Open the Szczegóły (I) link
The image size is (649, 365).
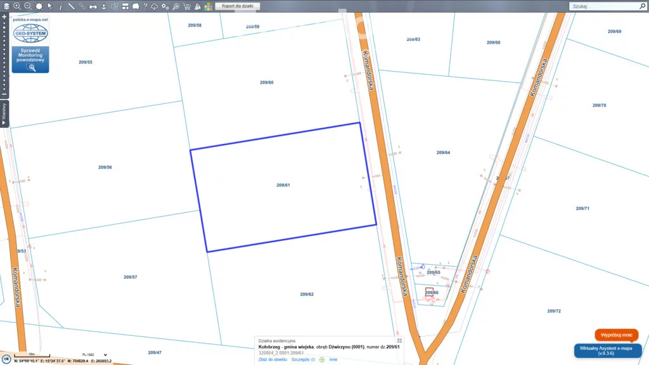click(303, 359)
